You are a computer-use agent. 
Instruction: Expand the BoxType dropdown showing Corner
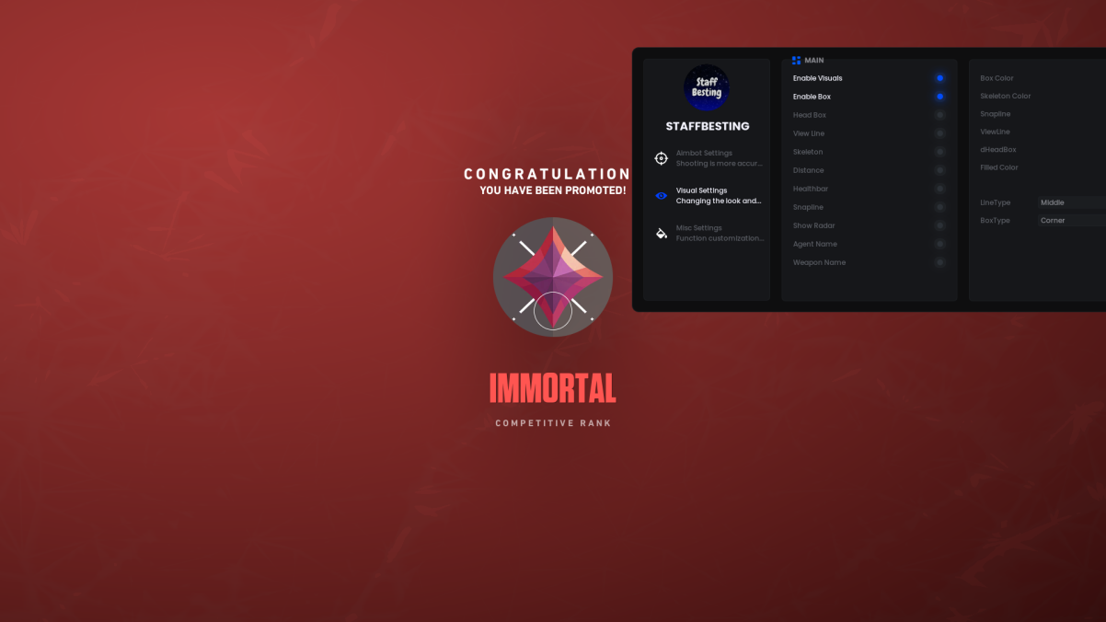click(x=1071, y=221)
